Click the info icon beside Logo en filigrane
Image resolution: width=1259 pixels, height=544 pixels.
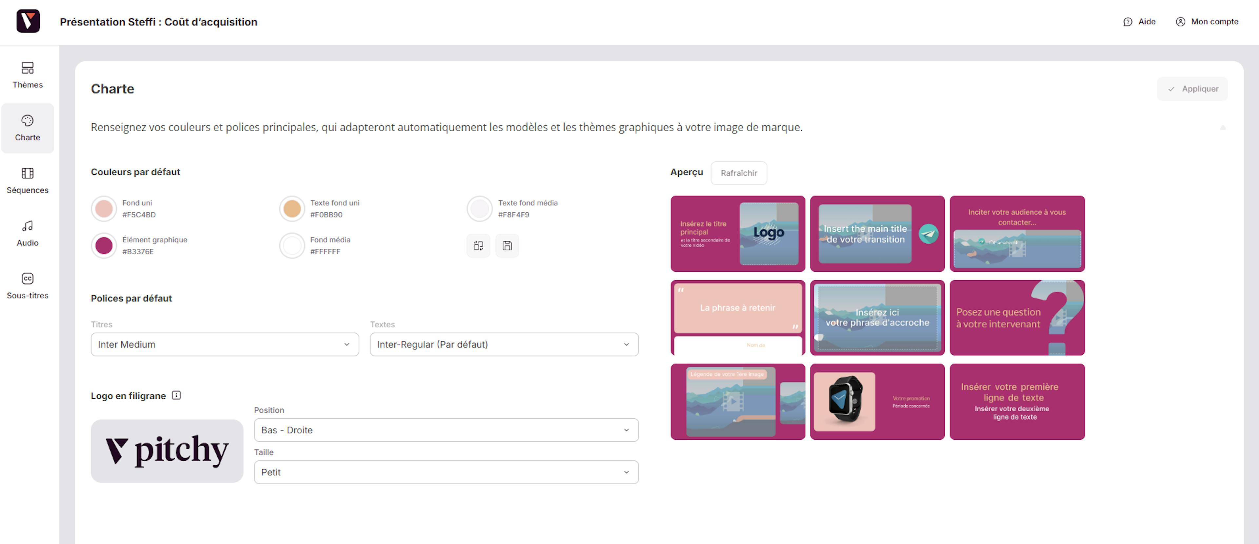pos(176,395)
